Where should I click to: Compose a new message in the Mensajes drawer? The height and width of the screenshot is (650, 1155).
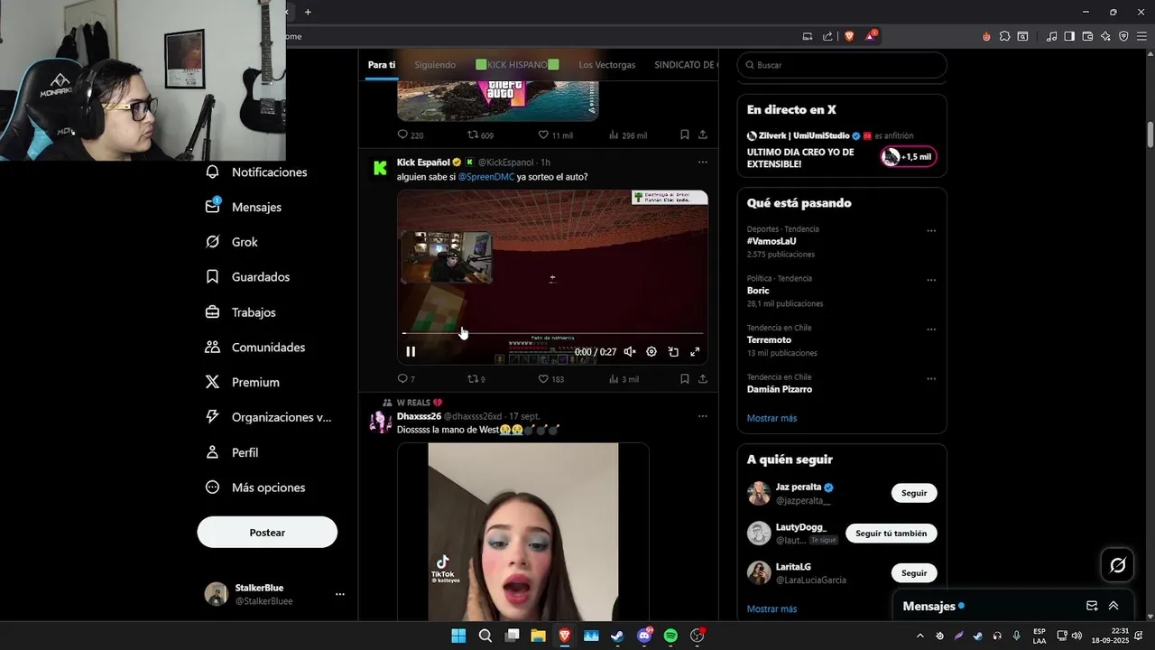click(x=1092, y=606)
